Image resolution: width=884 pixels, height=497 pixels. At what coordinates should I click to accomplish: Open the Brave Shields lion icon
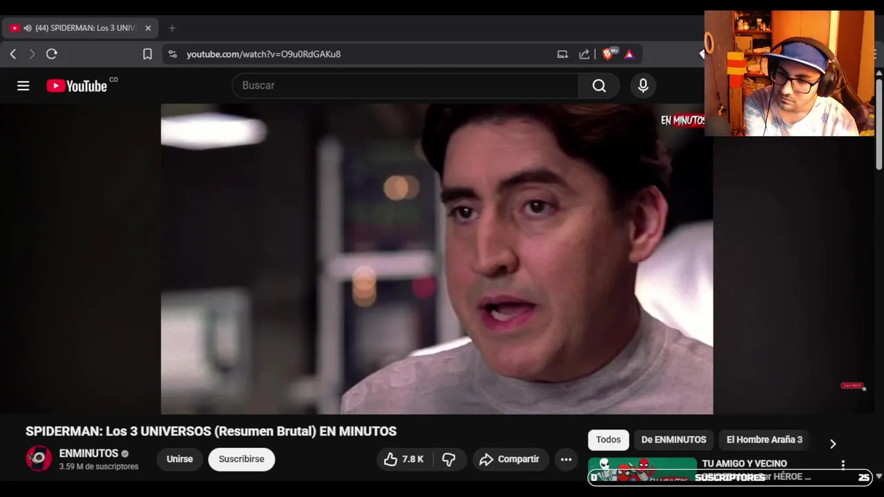tap(608, 54)
